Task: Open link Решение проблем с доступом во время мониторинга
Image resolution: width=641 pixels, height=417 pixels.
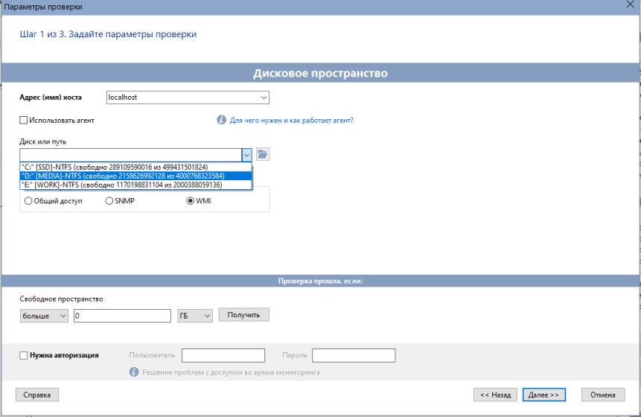Action: pos(231,372)
